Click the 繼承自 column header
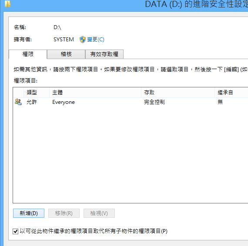 coord(231,93)
